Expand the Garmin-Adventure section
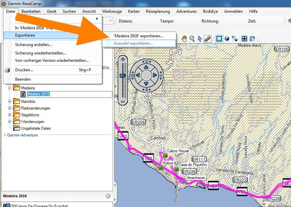 click(5, 135)
